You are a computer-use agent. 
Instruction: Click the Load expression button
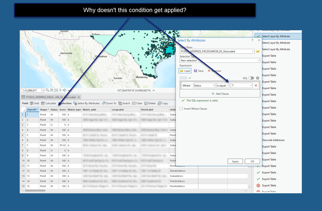point(185,71)
